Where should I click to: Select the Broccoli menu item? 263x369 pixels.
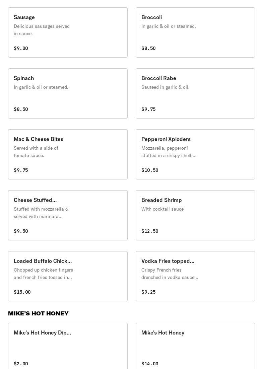tap(195, 32)
